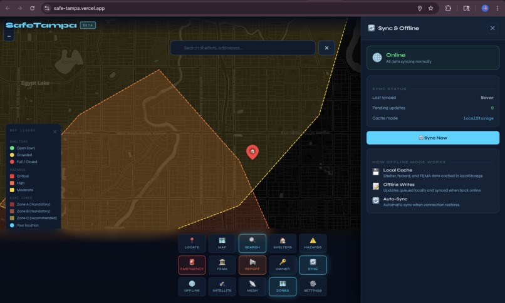Click 'Zone C (recommended)' legend entry
This screenshot has height=303, width=505.
tap(33, 218)
